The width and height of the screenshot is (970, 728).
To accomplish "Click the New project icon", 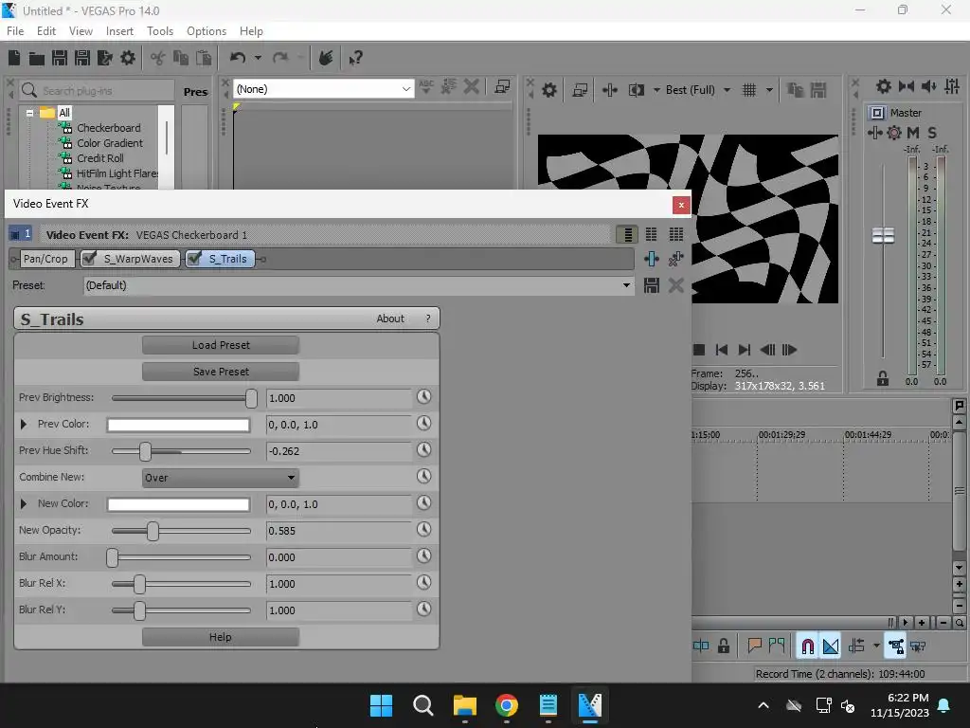I will [x=14, y=58].
